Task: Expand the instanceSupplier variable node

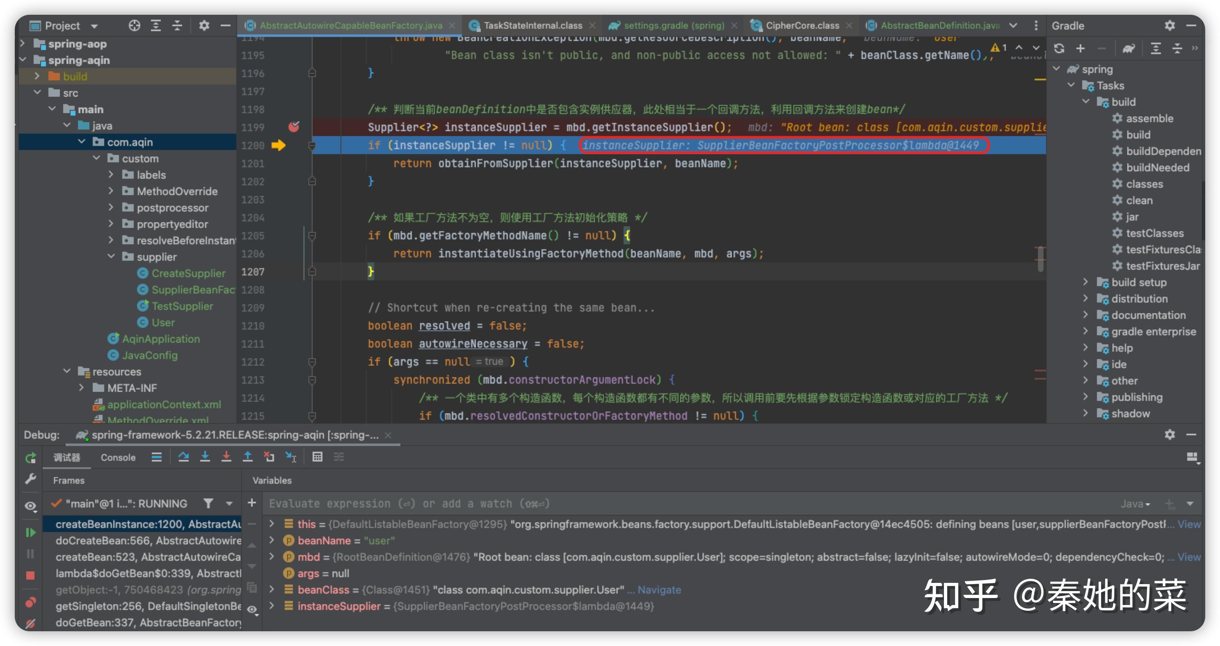Action: 272,606
